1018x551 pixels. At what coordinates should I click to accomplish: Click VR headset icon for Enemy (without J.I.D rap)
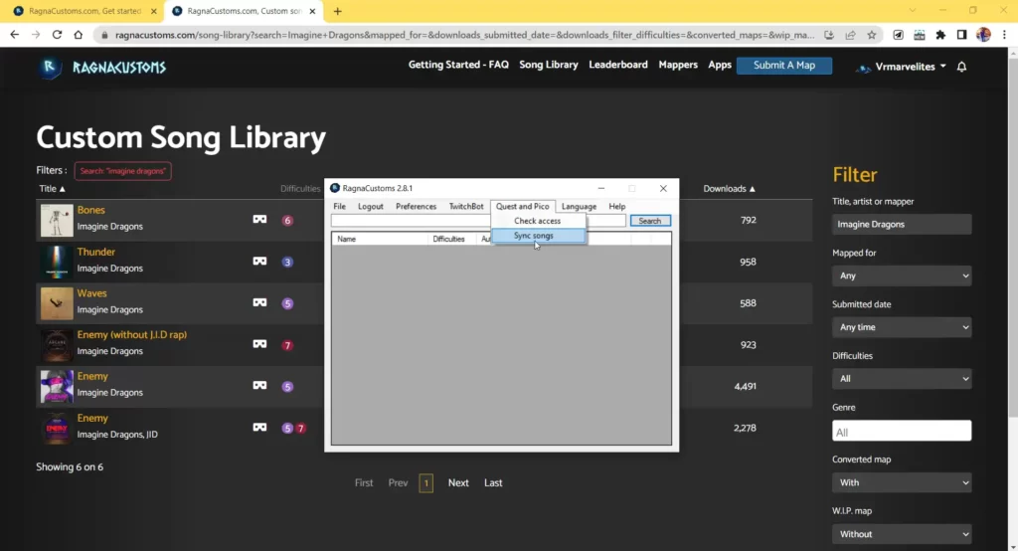259,344
